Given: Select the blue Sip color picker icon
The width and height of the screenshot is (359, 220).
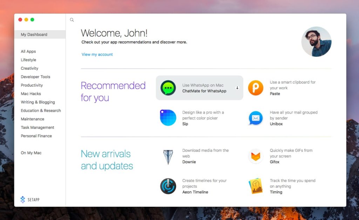Looking at the screenshot, I should tap(168, 118).
